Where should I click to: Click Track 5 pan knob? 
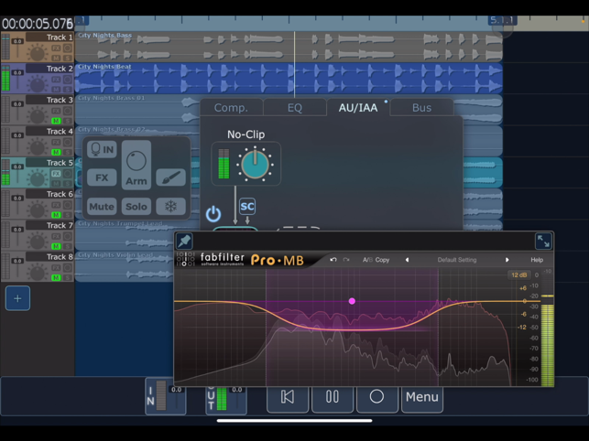tap(38, 177)
